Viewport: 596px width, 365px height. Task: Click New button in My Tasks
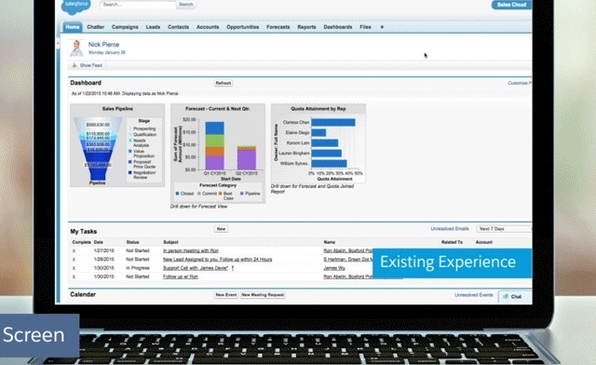tap(222, 229)
